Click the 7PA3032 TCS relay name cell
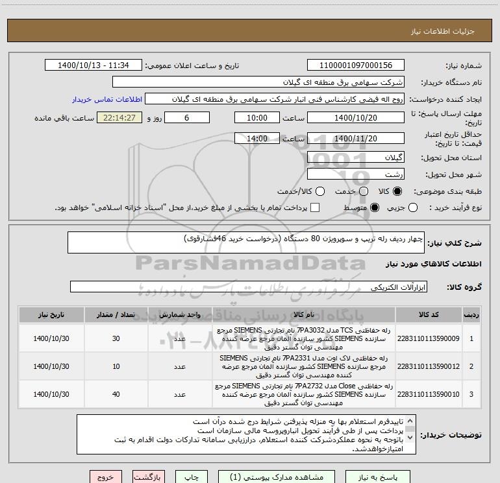Image resolution: width=500 pixels, height=483 pixels. (304, 338)
